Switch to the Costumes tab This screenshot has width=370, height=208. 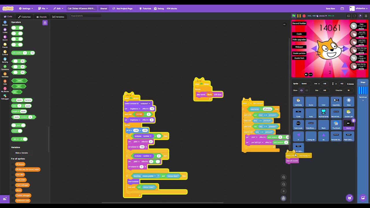[24, 17]
